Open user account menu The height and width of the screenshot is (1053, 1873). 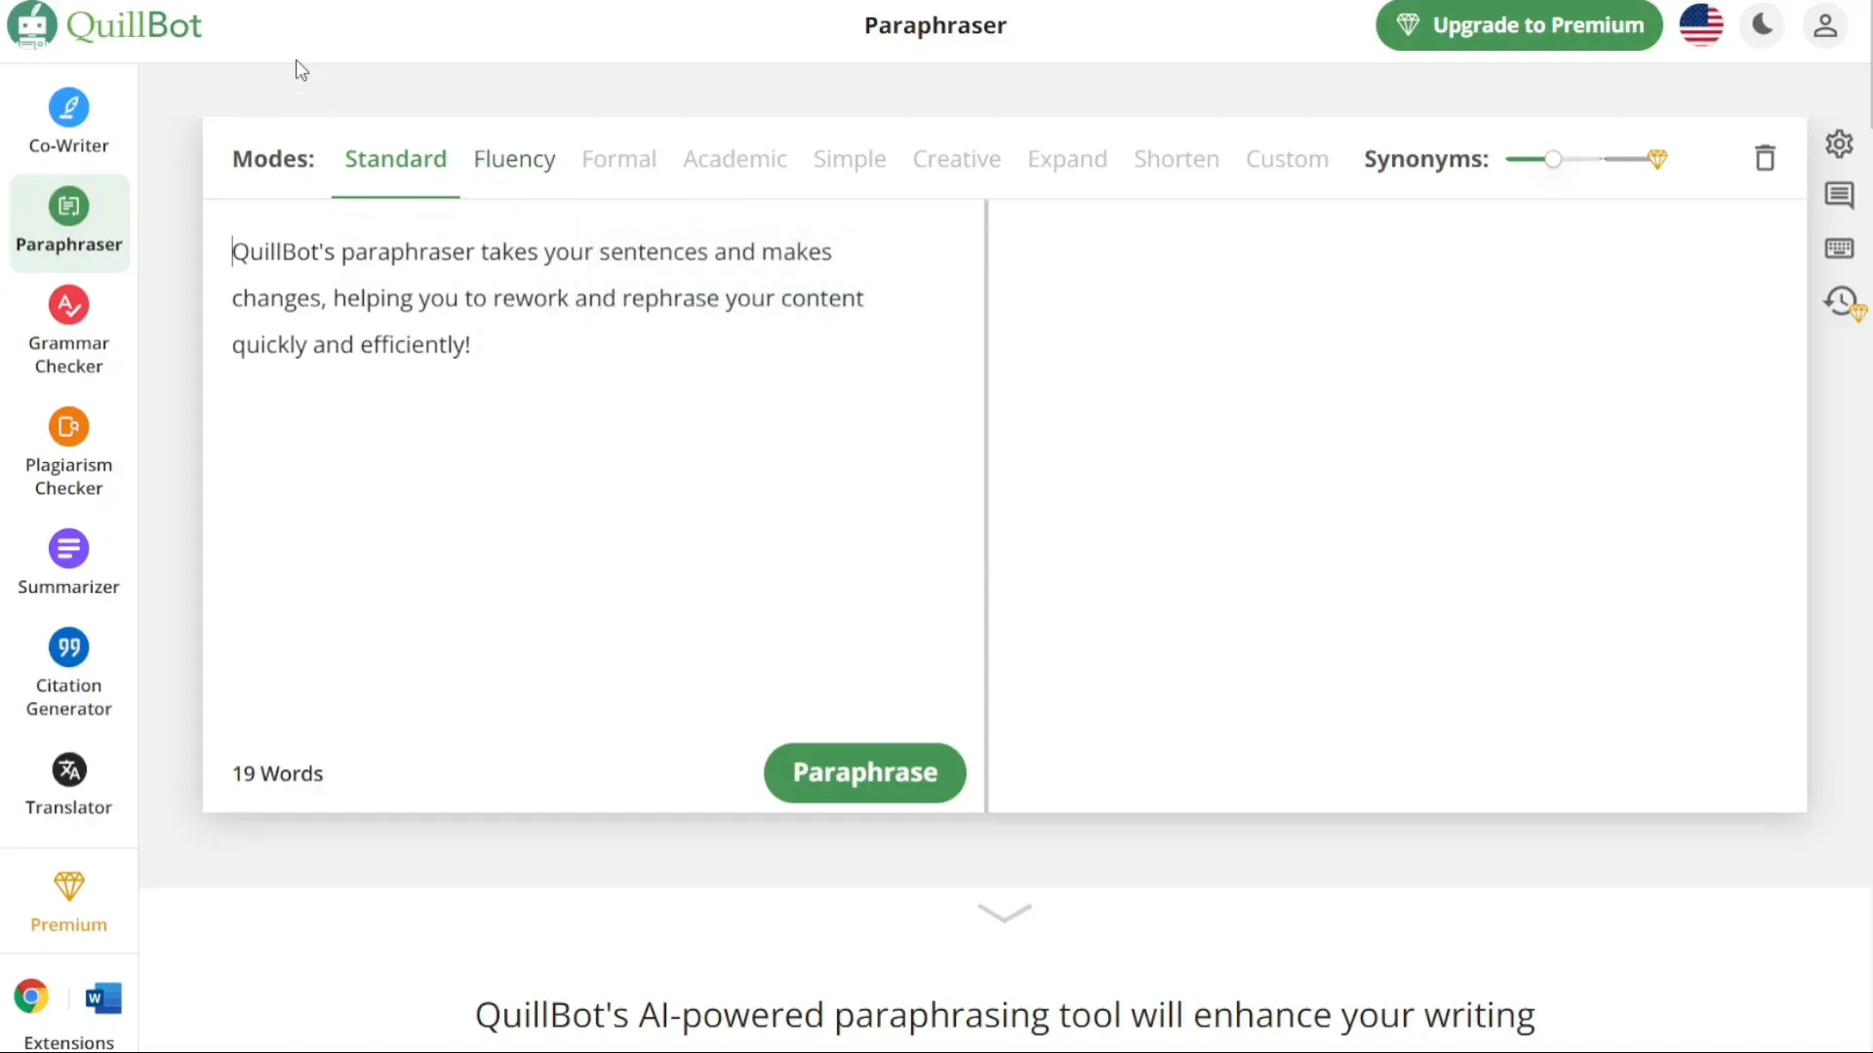point(1825,24)
